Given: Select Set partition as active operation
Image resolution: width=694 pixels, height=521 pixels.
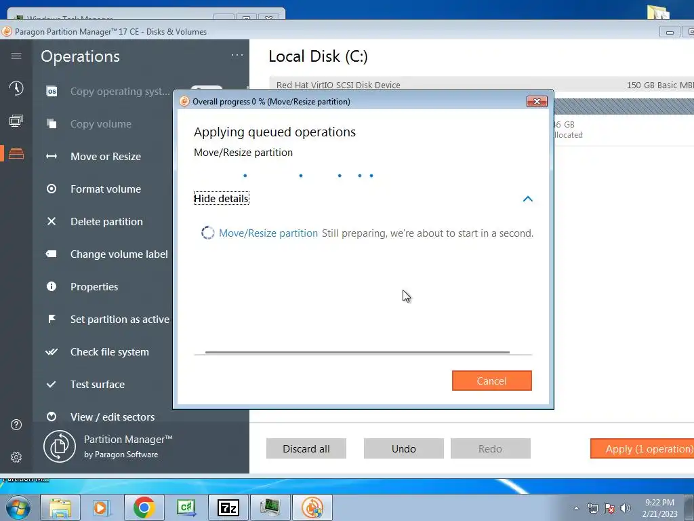Looking at the screenshot, I should (x=120, y=319).
